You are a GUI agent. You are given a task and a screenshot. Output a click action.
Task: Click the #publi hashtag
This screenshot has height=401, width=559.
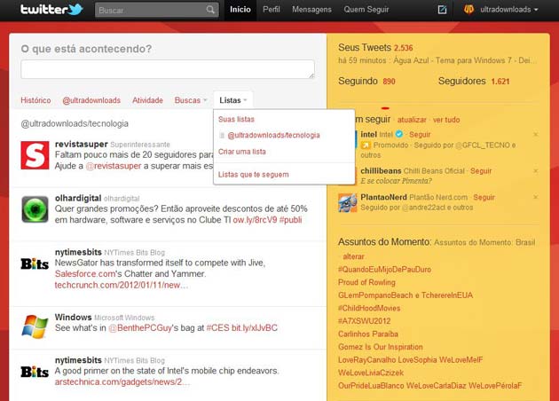290,220
